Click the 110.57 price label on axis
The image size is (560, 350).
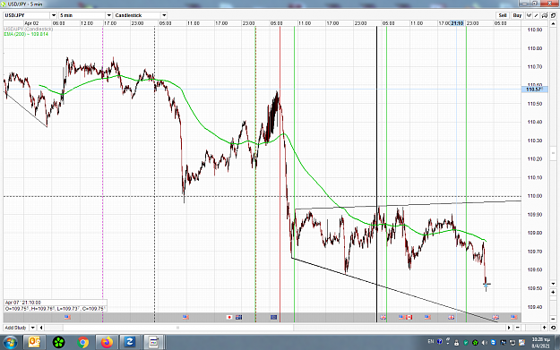pos(534,90)
